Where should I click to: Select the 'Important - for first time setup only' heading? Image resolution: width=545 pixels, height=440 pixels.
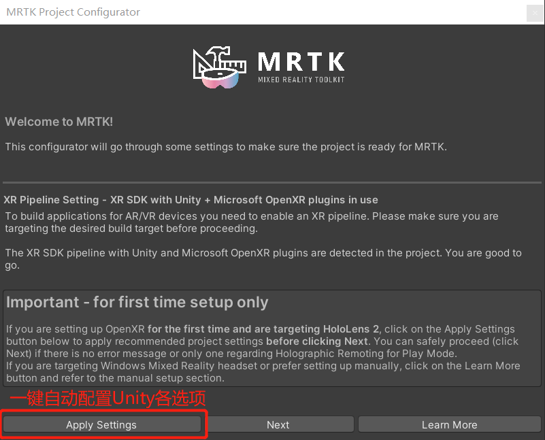pyautogui.click(x=137, y=302)
